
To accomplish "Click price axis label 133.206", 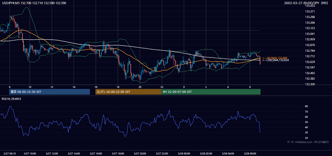I will [x=310, y=23].
